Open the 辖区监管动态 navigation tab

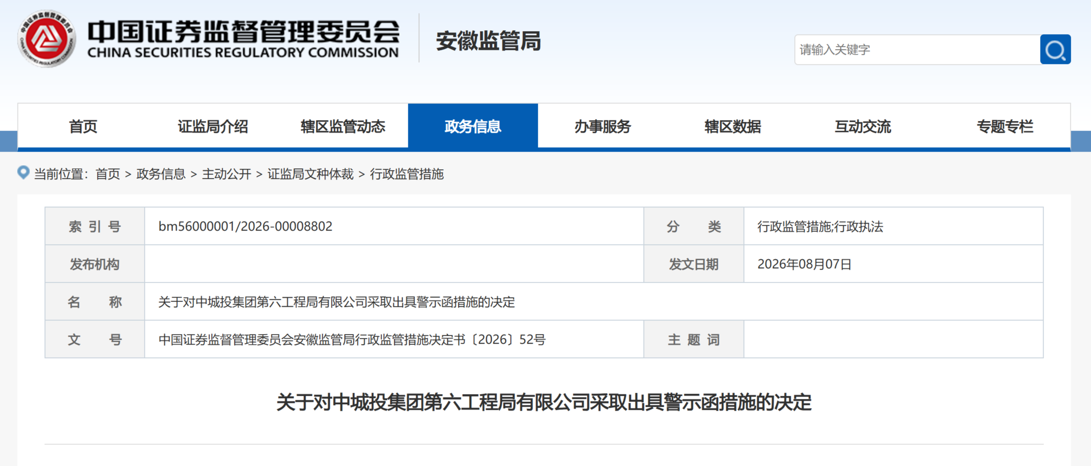343,127
